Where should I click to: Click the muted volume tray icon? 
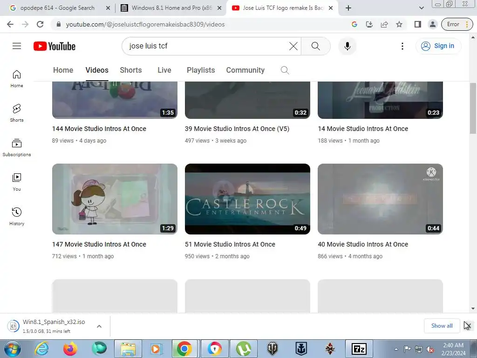(x=430, y=349)
